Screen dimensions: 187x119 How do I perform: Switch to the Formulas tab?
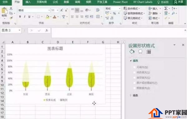click(55, 2)
